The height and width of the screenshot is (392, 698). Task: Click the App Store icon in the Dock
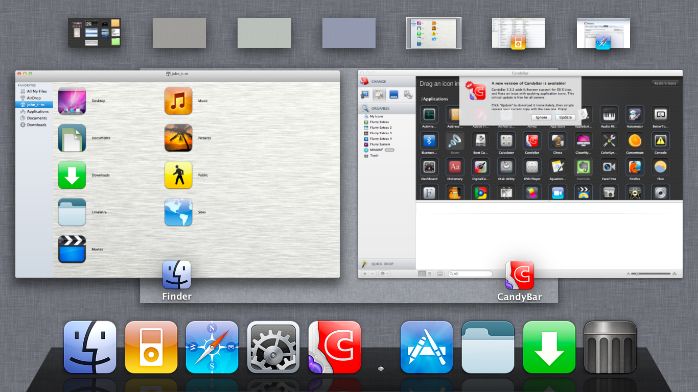(427, 347)
